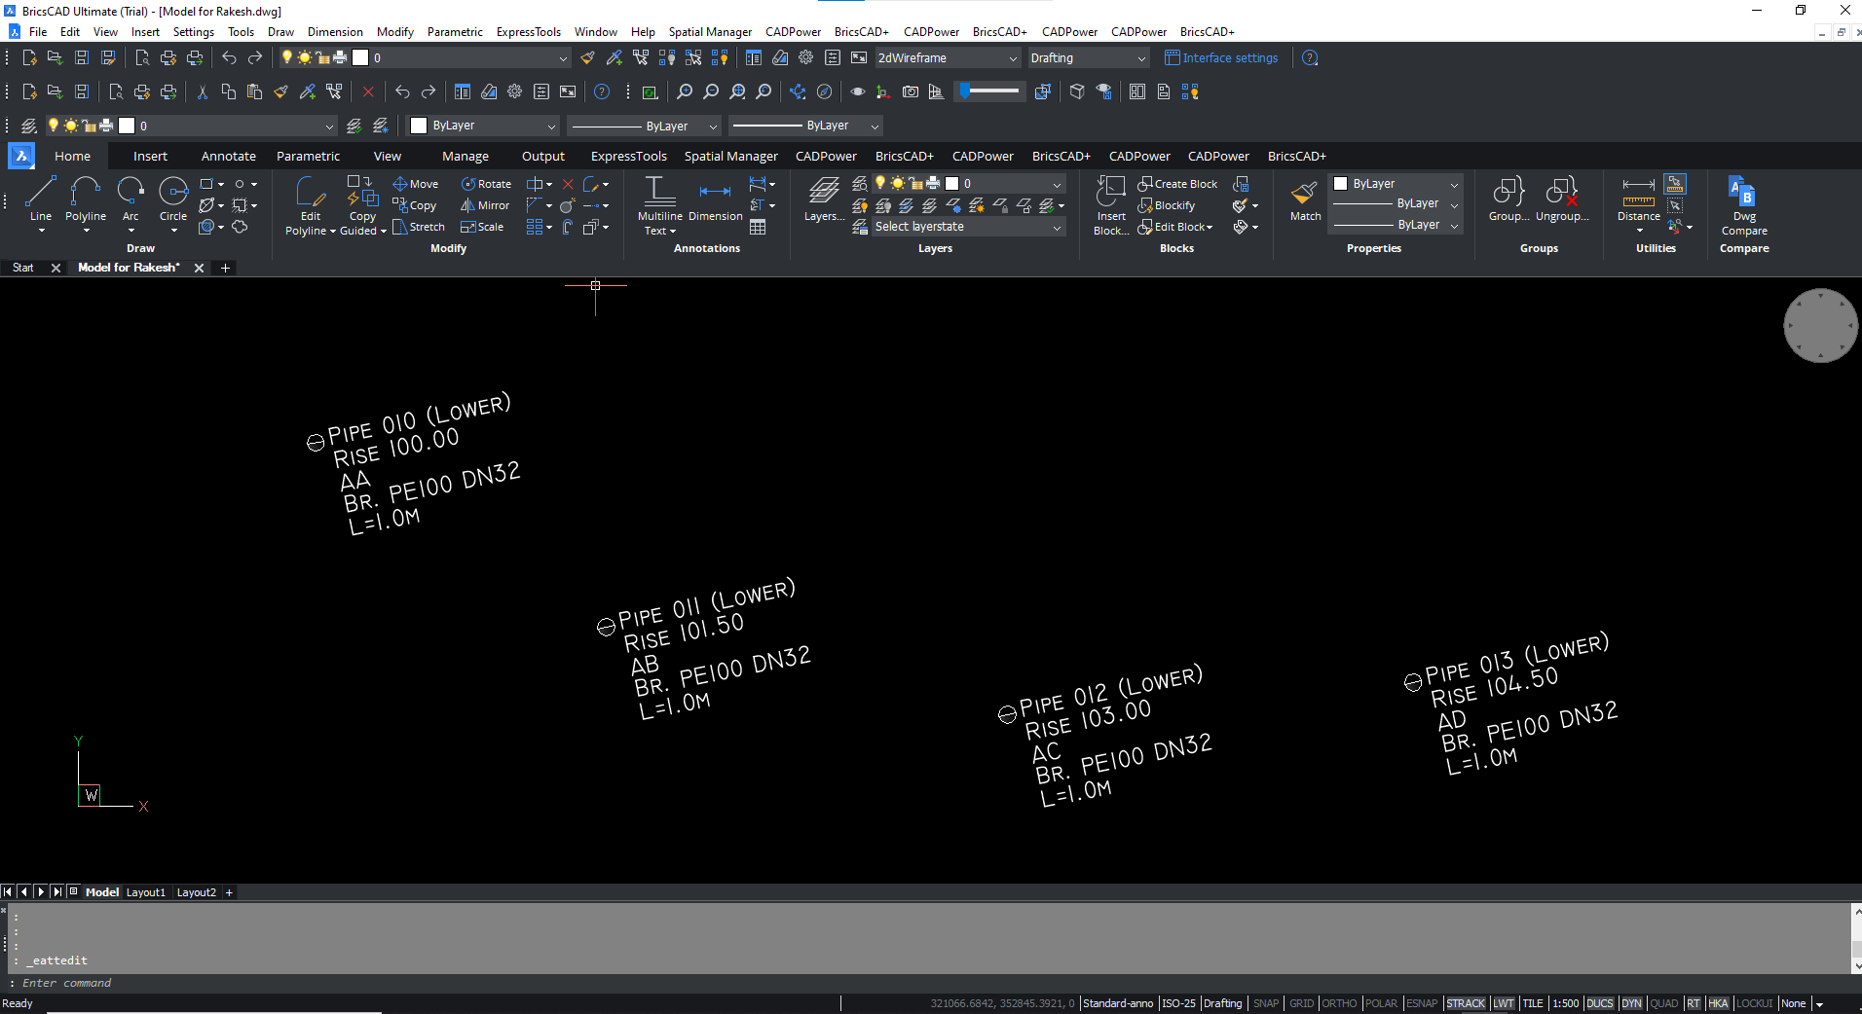
Task: Open the Spatial Manager menu
Action: click(710, 31)
